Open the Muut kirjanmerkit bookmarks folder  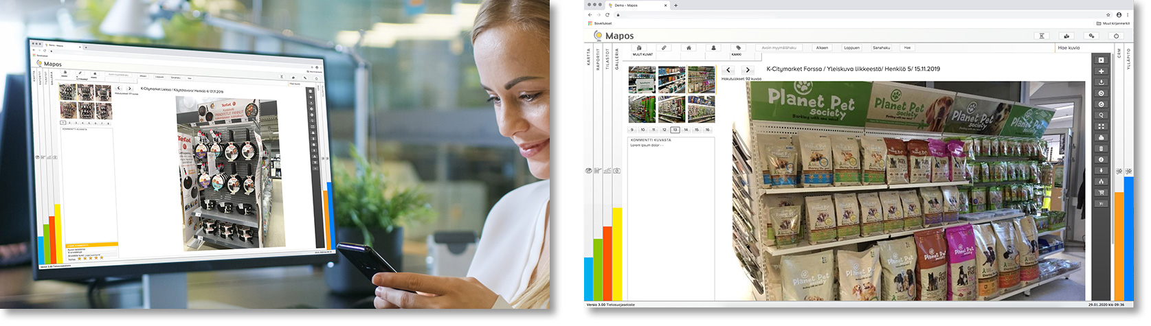[x=1113, y=23]
